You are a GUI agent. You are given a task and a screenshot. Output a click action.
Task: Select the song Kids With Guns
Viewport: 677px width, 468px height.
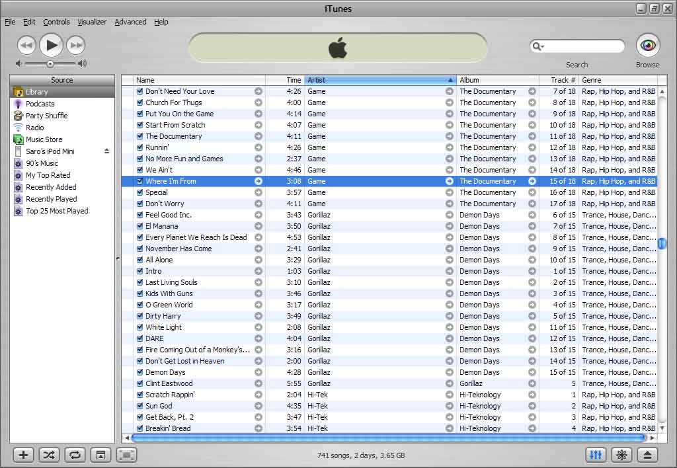point(169,293)
